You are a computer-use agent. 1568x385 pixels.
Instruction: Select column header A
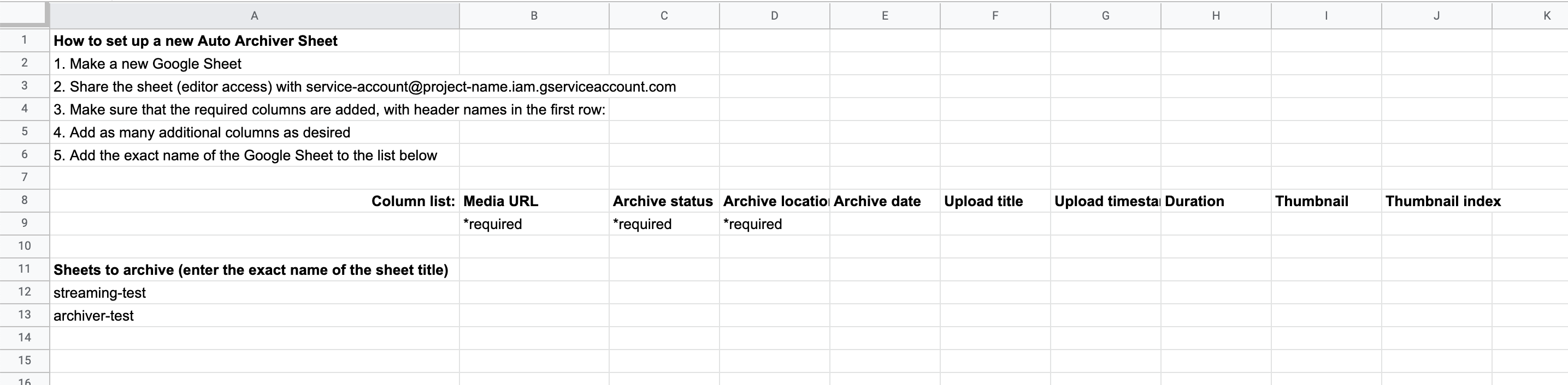[x=254, y=15]
